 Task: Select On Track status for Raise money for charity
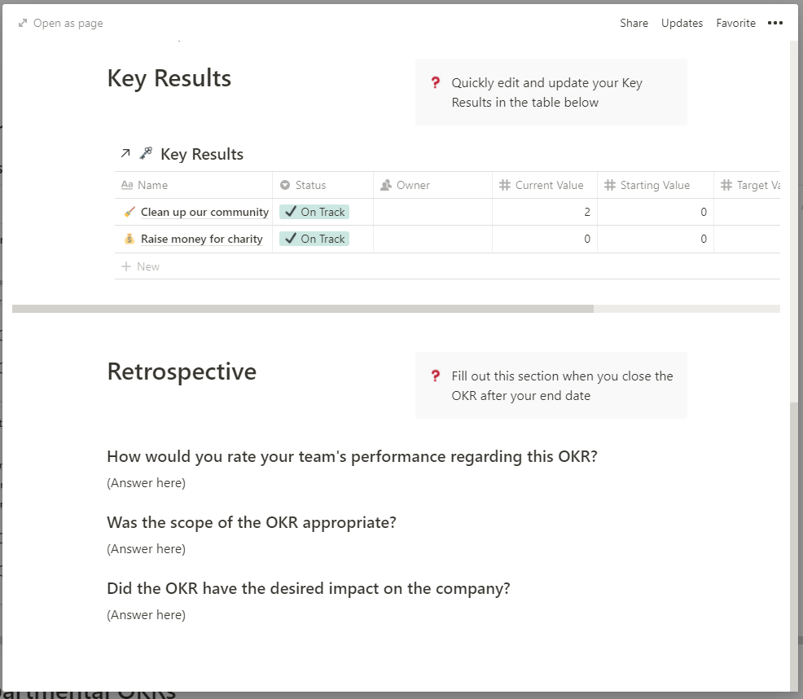click(x=314, y=239)
